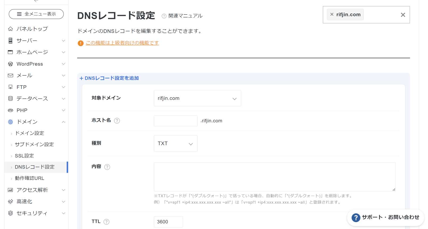Image resolution: width=428 pixels, height=229 pixels.
Task: Click the help icon next to ホスト名
Action: 117,121
